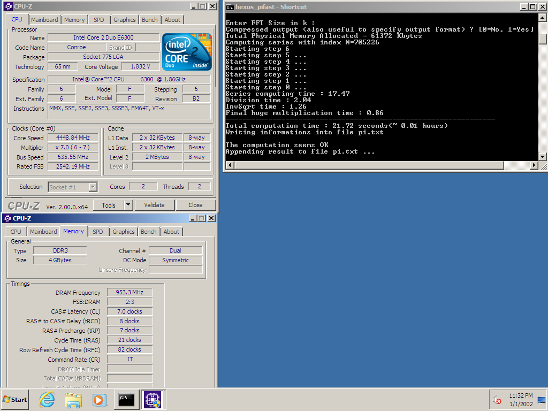Click Channel # value Dual
The image size is (548, 411).
[176, 250]
